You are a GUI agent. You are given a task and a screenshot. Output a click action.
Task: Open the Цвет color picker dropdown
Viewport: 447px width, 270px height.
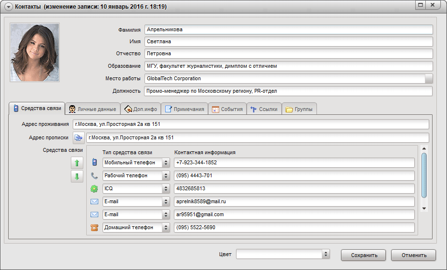326,254
